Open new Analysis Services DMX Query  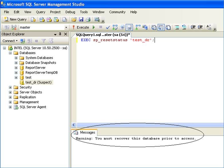49,19
